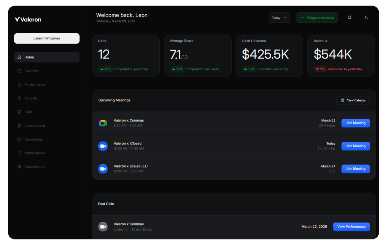The height and width of the screenshot is (245, 387).
Task: Click the 12% badge on Cash Collected card
Action: tap(249, 69)
